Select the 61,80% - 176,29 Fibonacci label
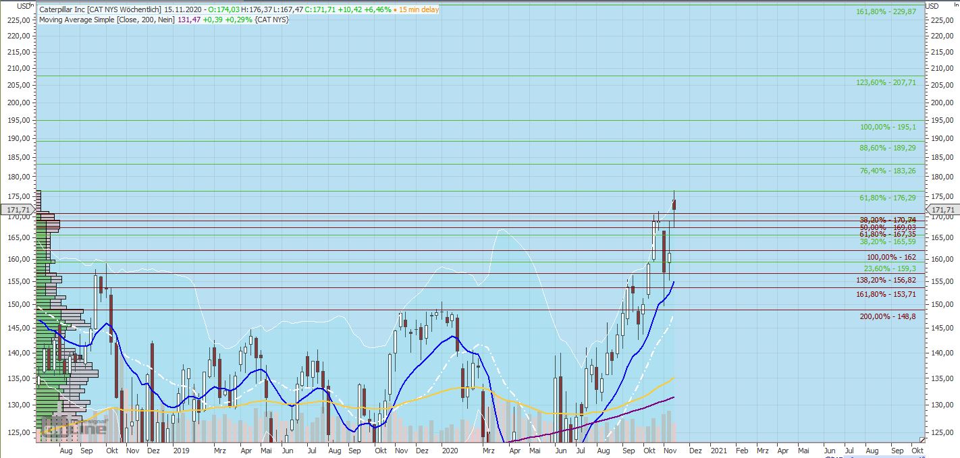This screenshot has width=960, height=458. (888, 198)
